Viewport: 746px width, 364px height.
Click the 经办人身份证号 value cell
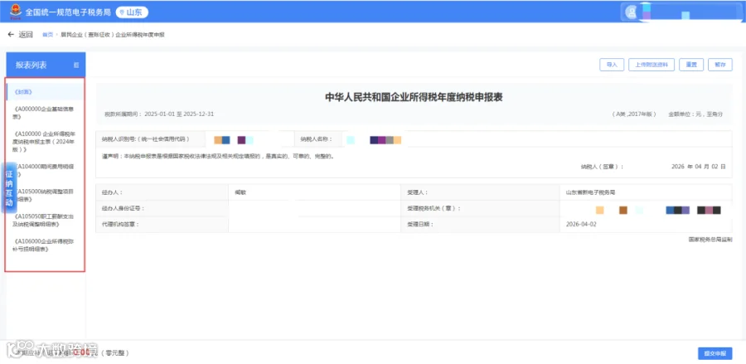coord(314,208)
